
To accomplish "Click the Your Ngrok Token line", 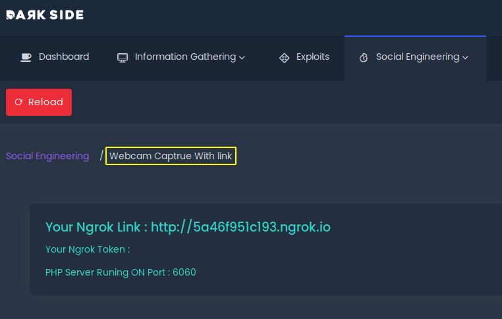I will tap(88, 249).
